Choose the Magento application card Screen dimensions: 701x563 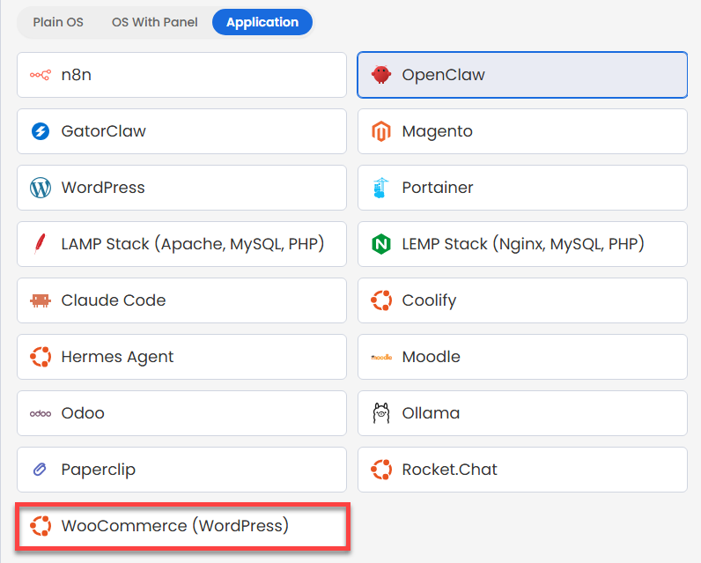[x=522, y=131]
